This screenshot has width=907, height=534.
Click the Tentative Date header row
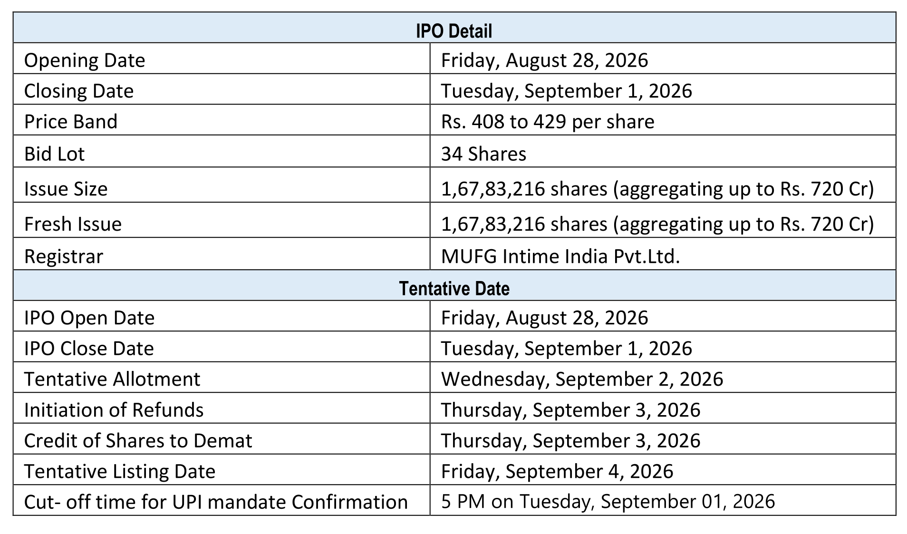coord(454,285)
